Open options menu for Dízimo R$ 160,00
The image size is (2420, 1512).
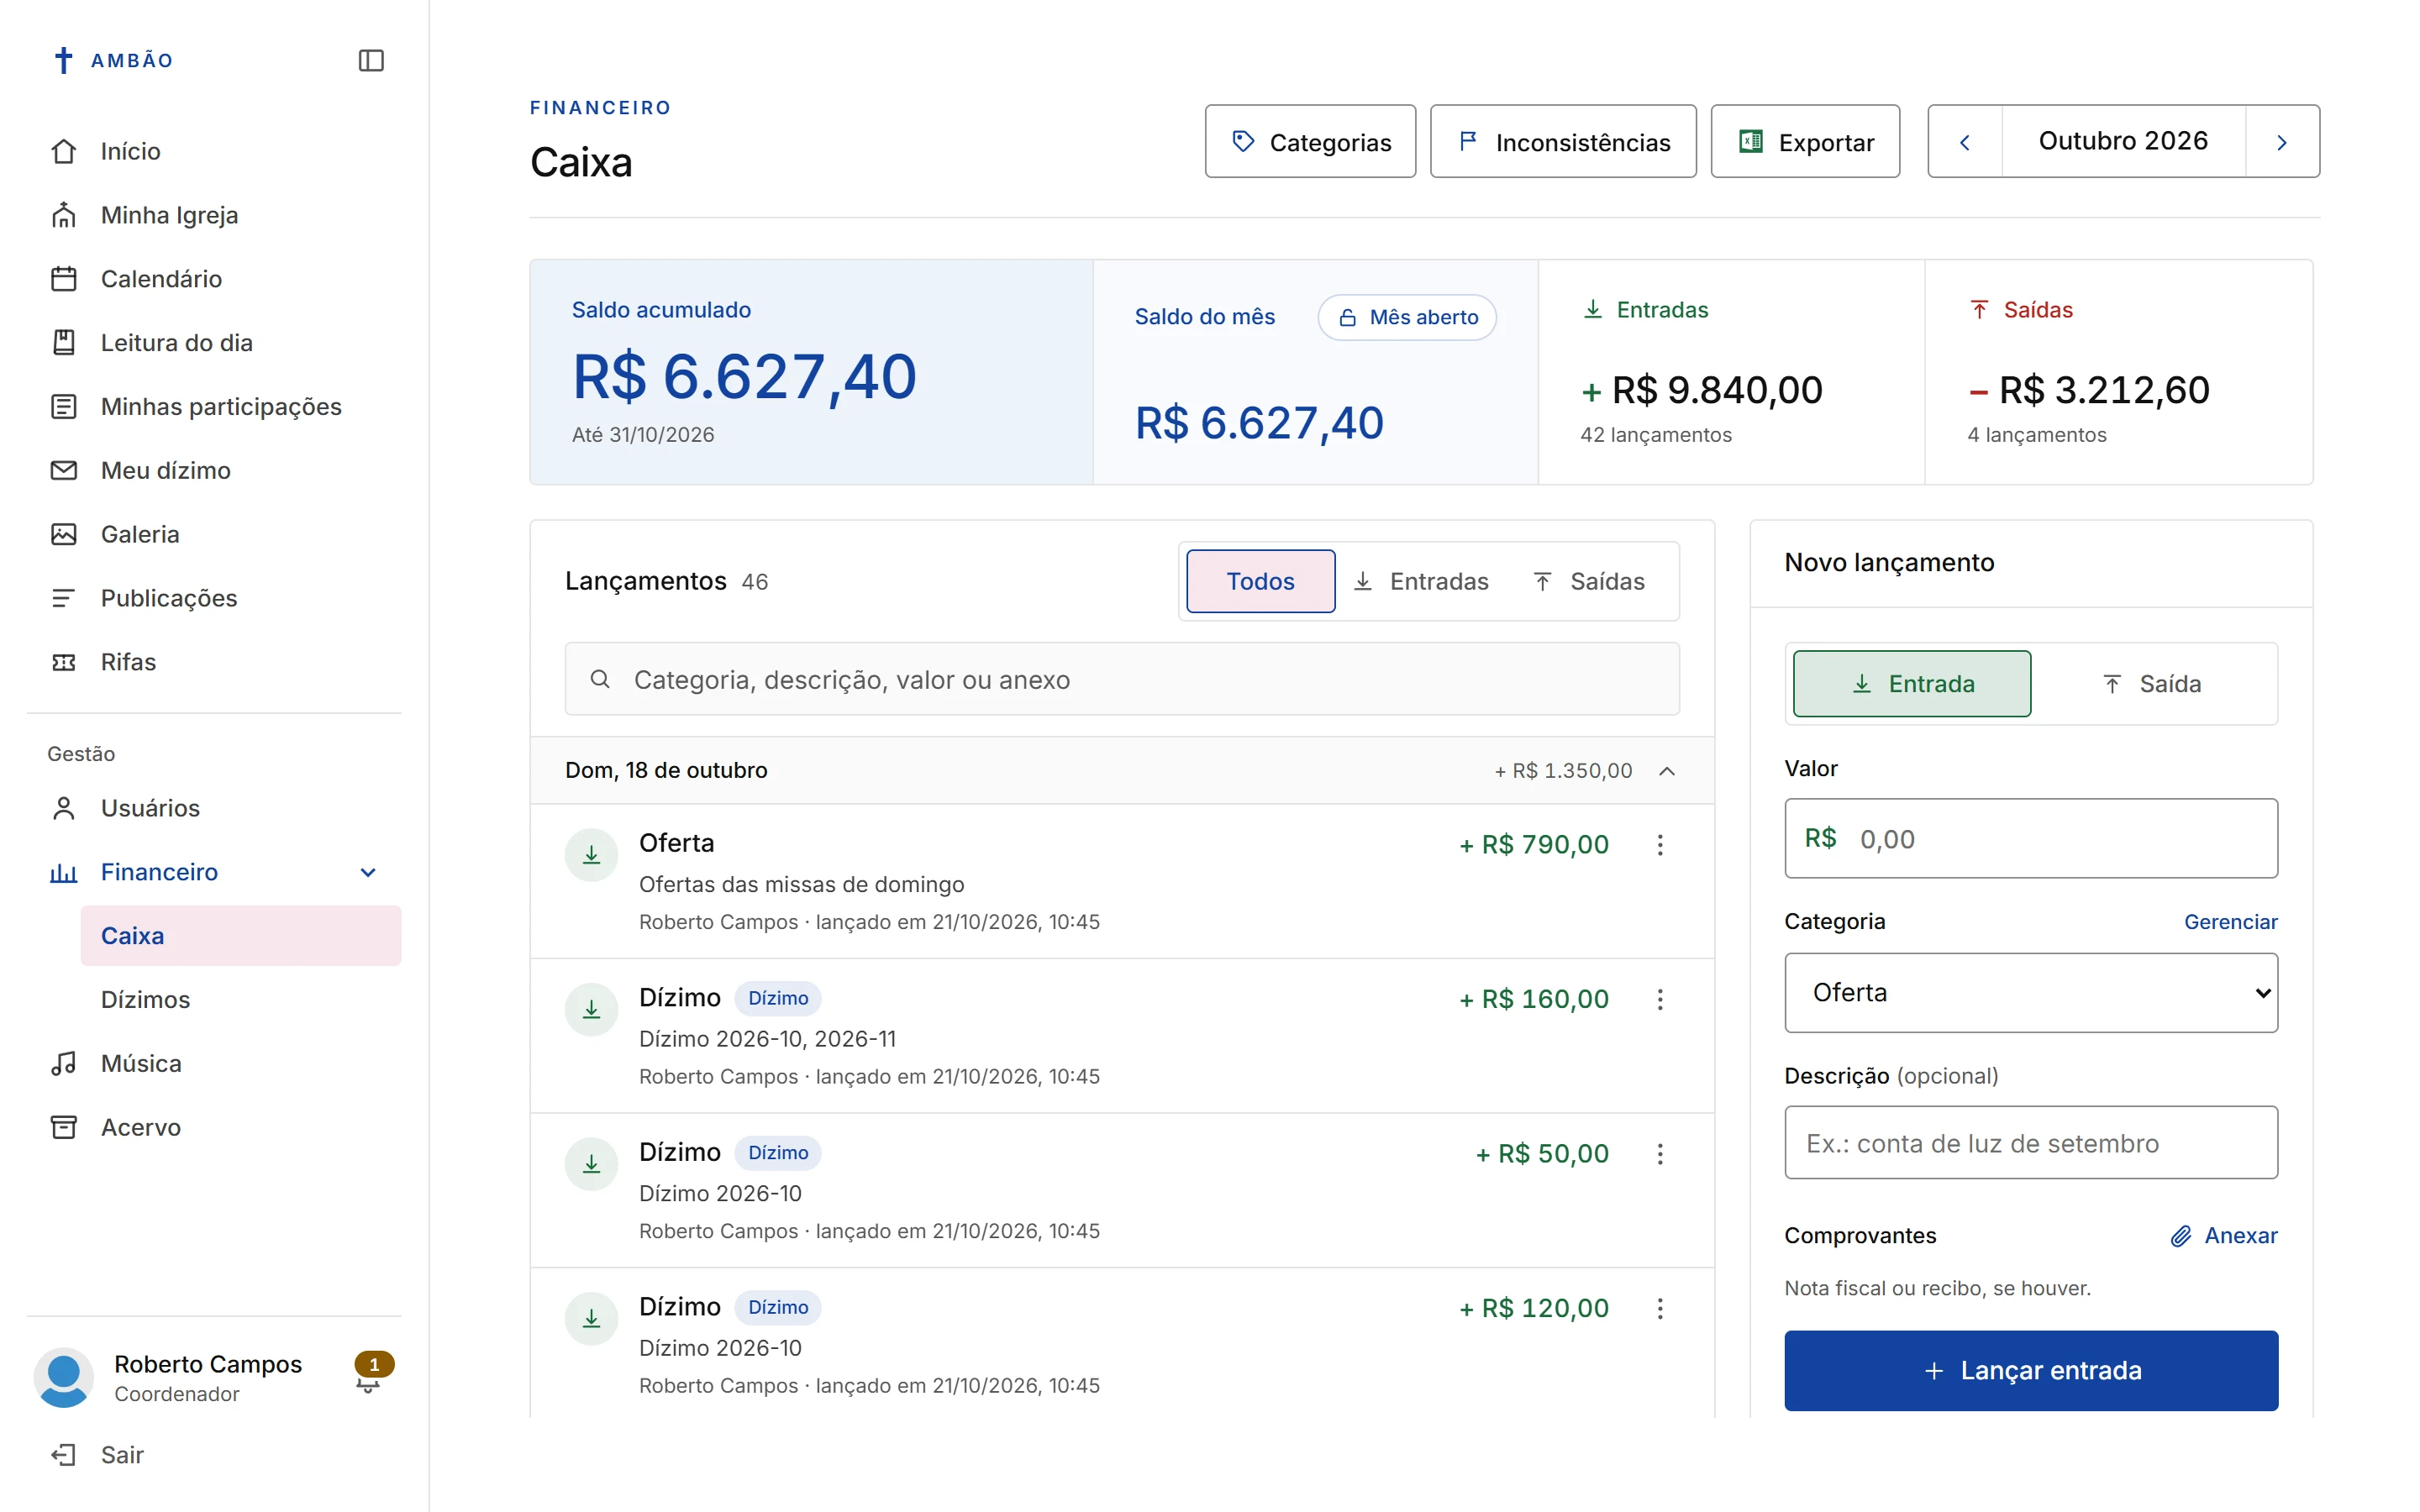[1660, 1000]
